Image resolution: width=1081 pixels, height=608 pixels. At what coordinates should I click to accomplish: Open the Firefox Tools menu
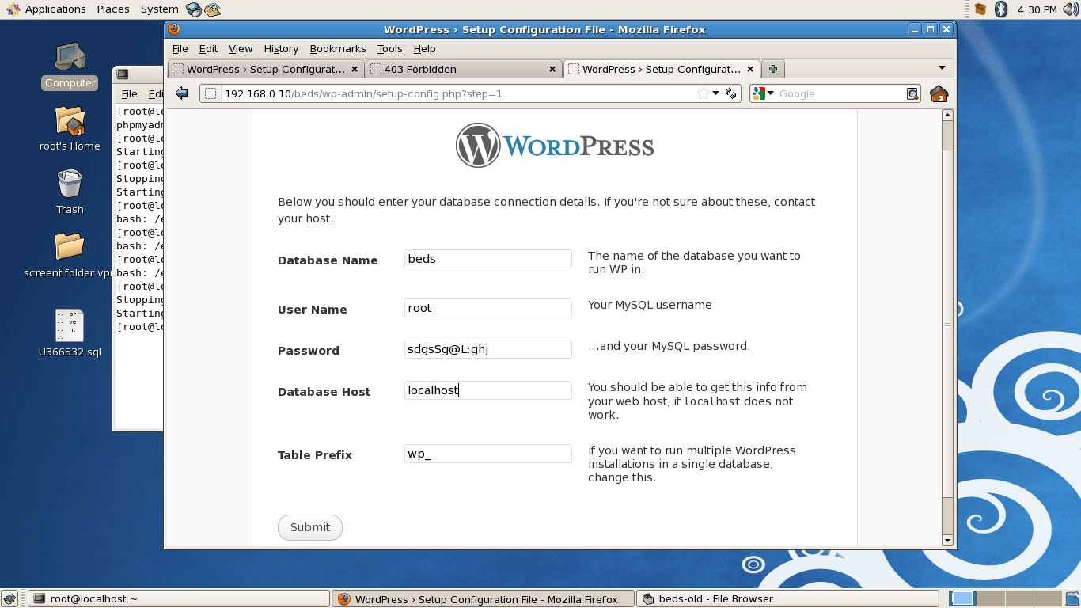click(389, 49)
